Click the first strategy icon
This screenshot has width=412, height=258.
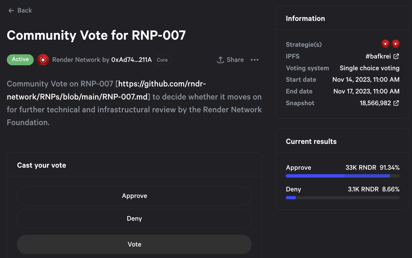pos(385,44)
